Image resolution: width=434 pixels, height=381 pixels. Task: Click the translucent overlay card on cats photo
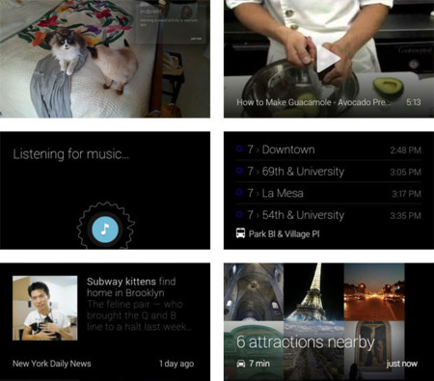(x=171, y=23)
